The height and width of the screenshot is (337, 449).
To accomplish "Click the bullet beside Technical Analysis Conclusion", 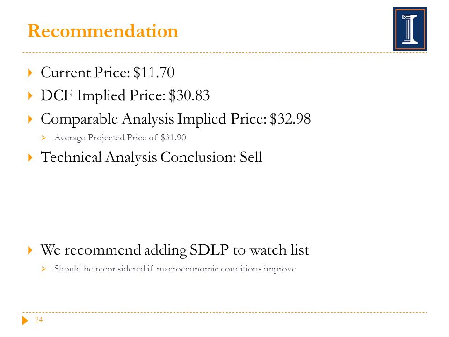I will click(30, 157).
